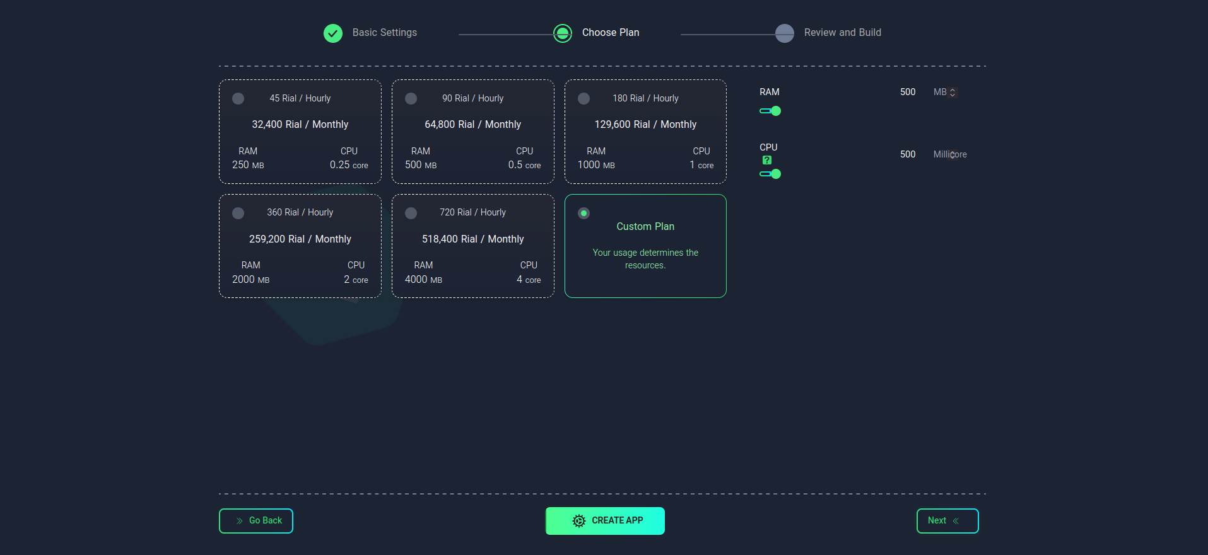Click the Custom Plan title text

(645, 227)
